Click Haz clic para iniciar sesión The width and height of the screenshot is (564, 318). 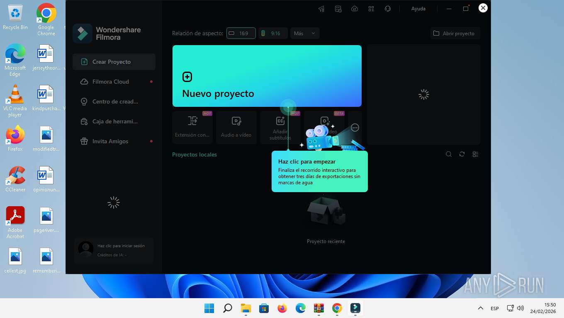tap(121, 246)
